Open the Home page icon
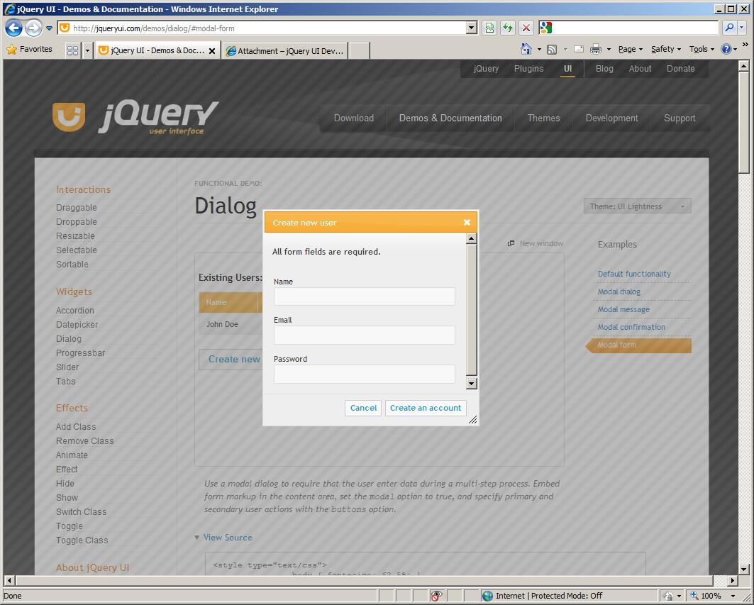754x605 pixels. (x=526, y=49)
